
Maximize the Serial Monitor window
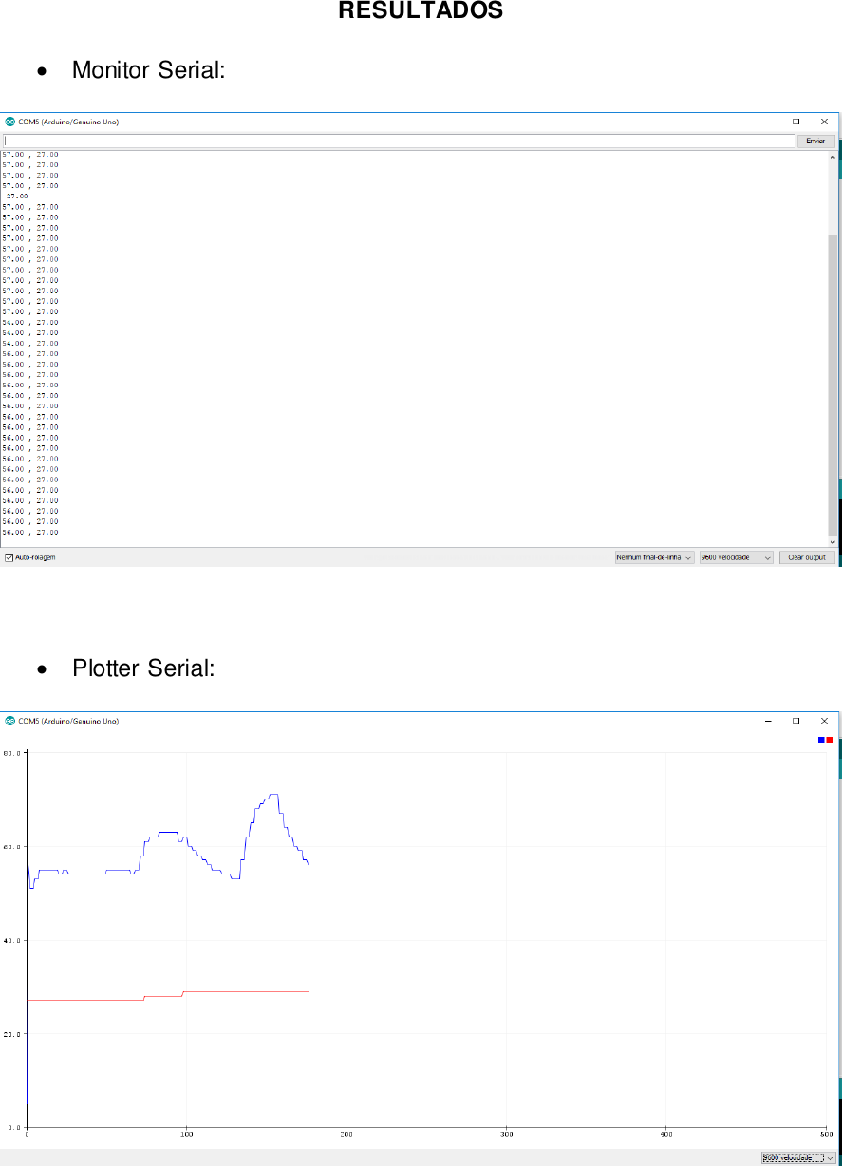click(x=795, y=122)
